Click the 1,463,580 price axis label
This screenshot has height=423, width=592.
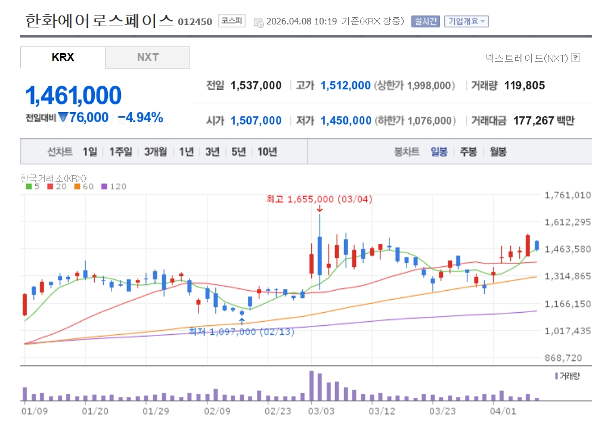568,249
